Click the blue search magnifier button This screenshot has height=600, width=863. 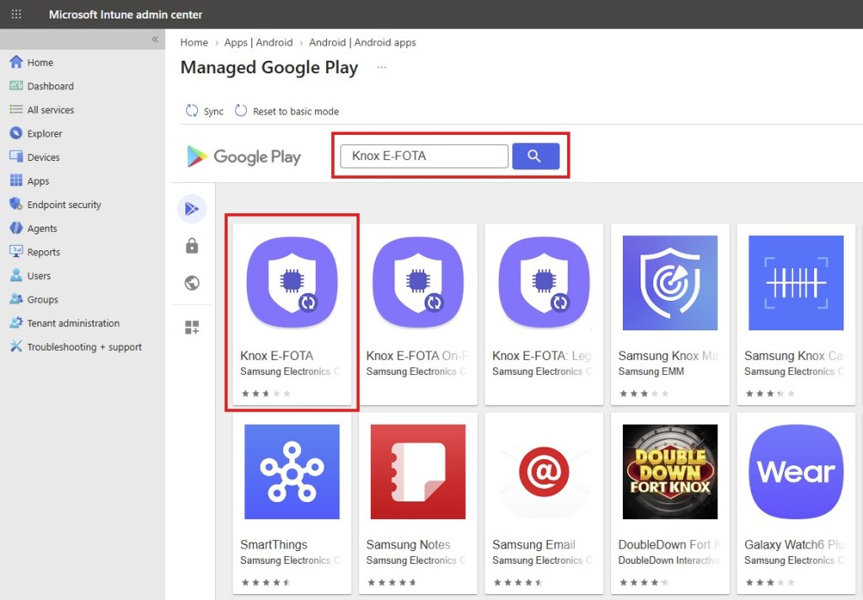point(535,156)
